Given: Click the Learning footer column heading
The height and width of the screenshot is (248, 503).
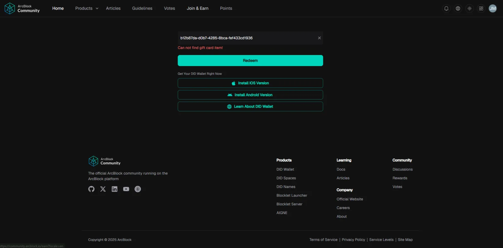Looking at the screenshot, I should pos(344,160).
